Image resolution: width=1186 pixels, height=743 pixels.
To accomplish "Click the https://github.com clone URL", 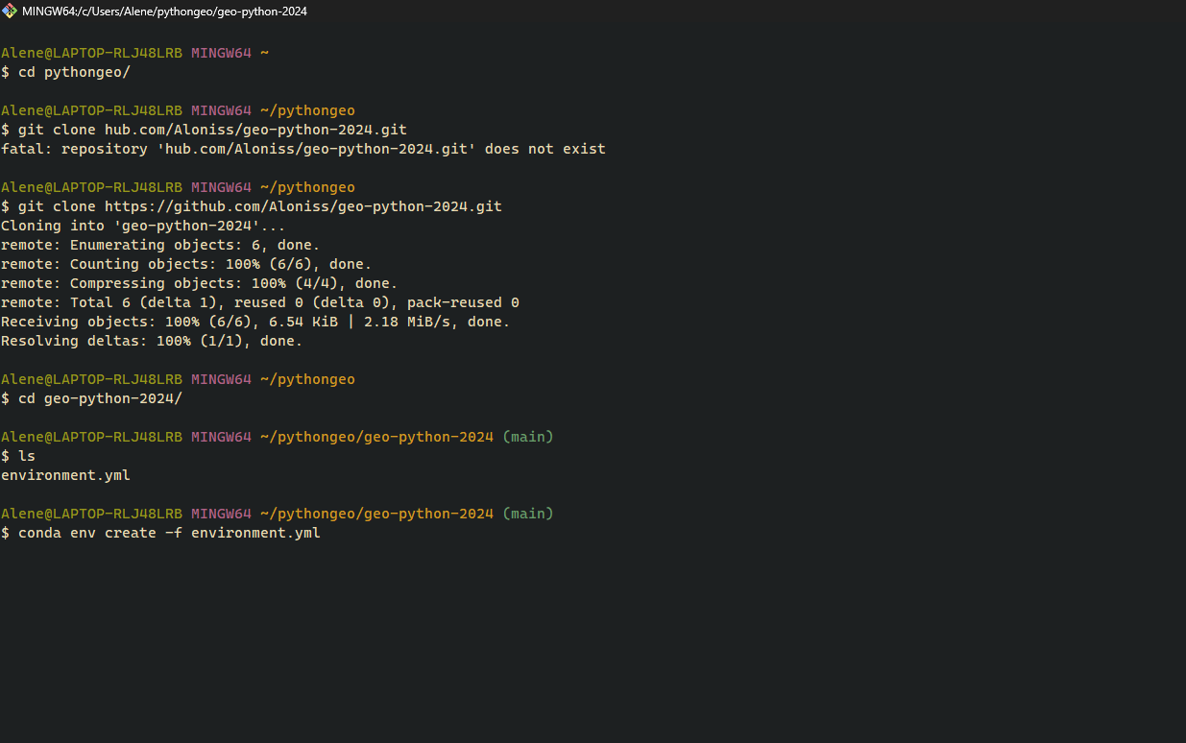I will (x=303, y=206).
